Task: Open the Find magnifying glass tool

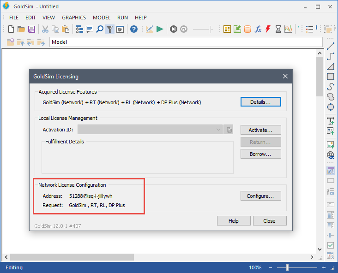Action: (x=100, y=29)
